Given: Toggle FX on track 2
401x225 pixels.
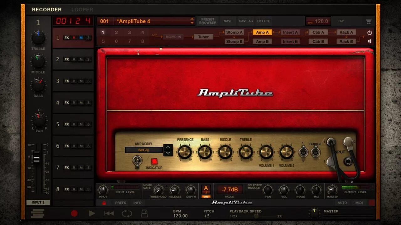Looking at the screenshot, I should (66, 59).
